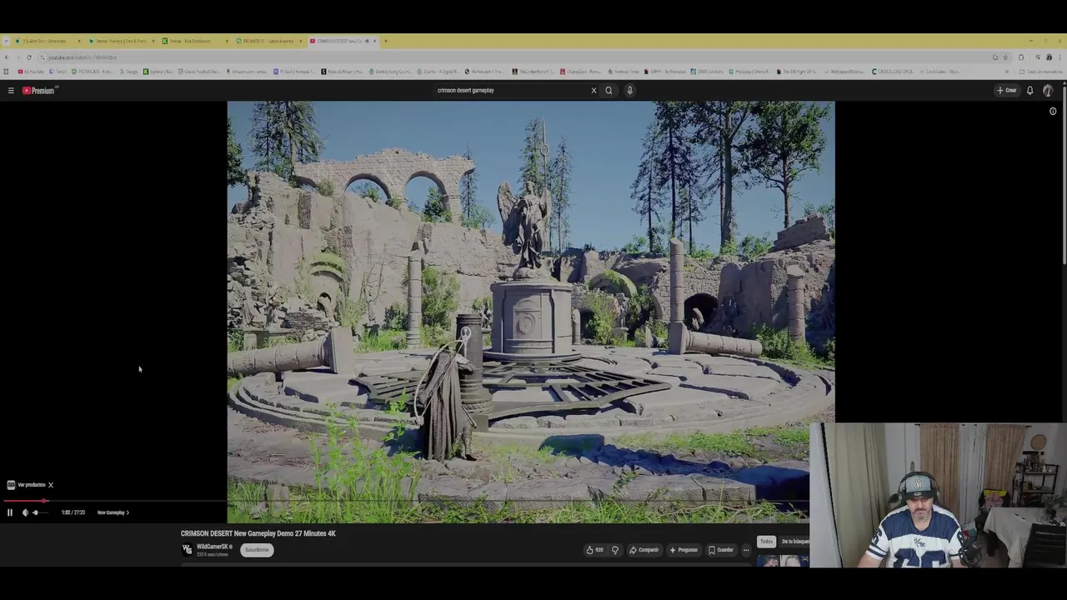
Task: Start voice search with the microphone
Action: 629,90
